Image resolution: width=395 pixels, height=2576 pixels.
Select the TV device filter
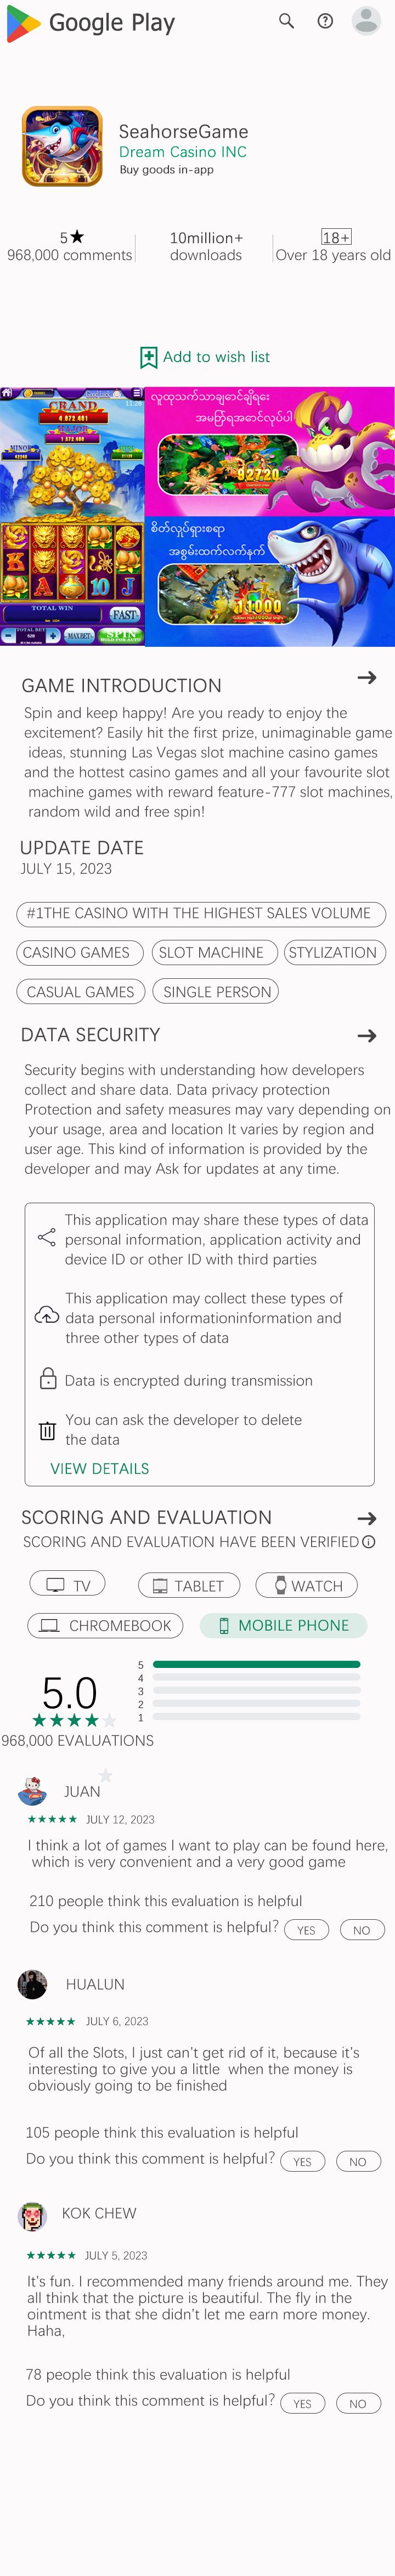coord(68,1584)
